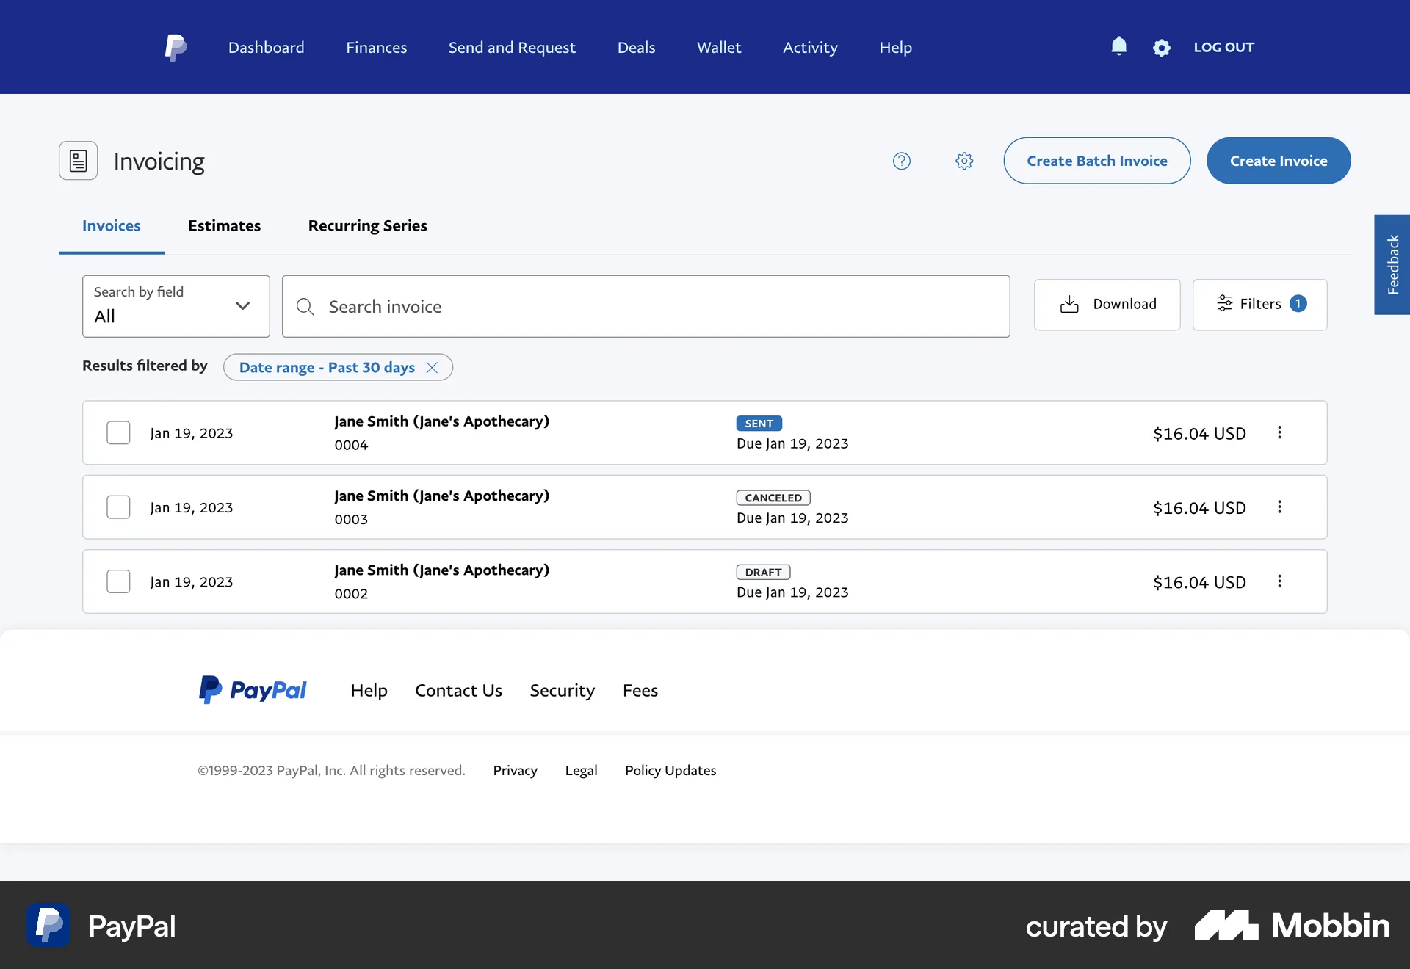This screenshot has width=1410, height=969.
Task: Expand the Search by field dropdown
Action: point(242,306)
